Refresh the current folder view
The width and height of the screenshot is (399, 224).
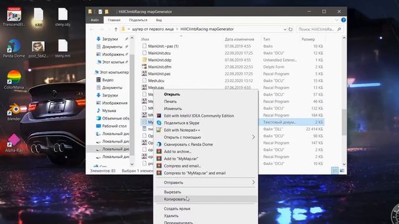291,29
